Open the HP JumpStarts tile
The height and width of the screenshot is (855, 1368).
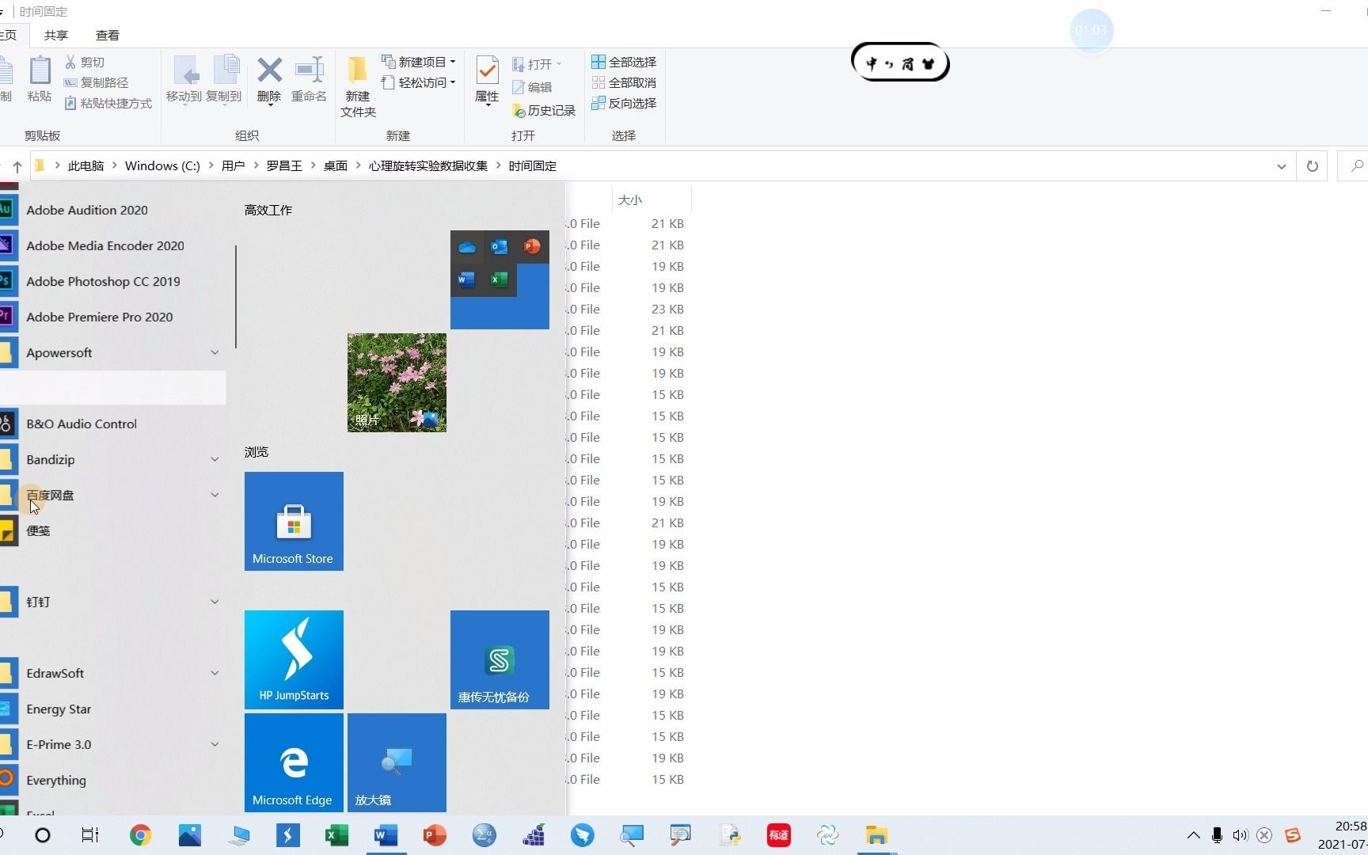tap(294, 659)
